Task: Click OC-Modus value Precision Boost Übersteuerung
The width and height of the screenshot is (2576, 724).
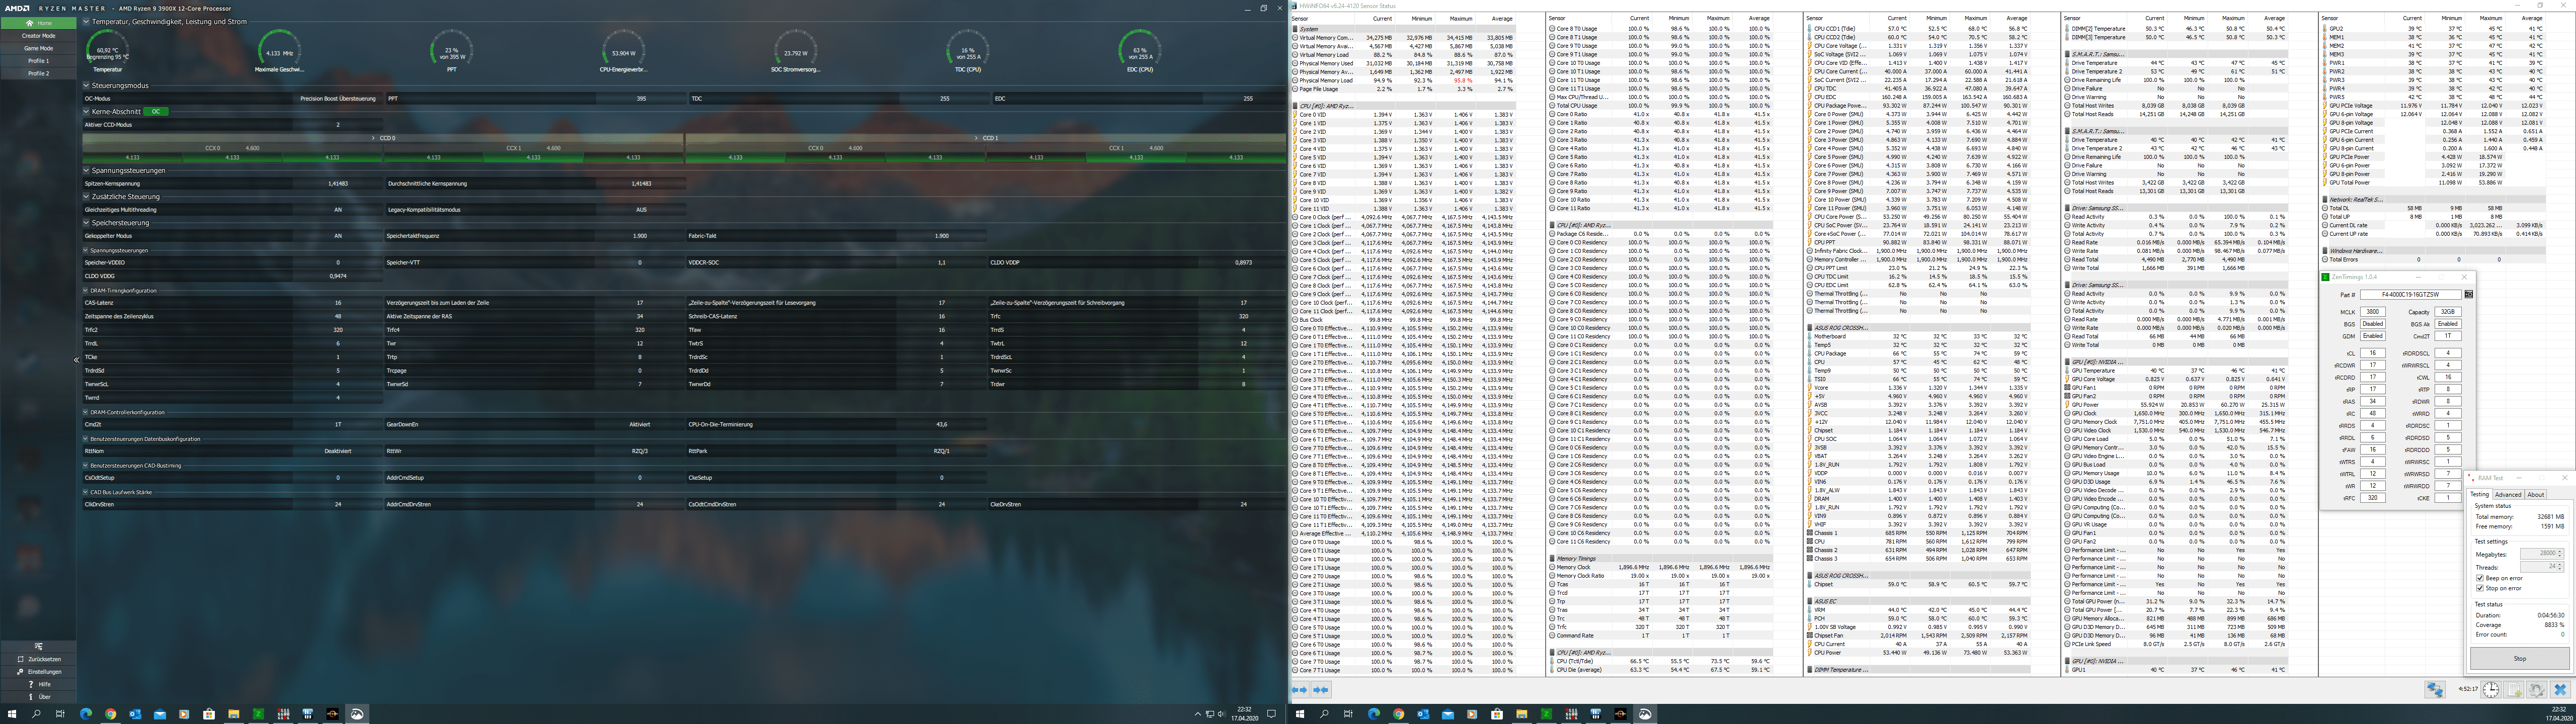Action: (337, 99)
